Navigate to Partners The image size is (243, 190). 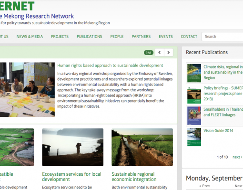tap(141, 37)
